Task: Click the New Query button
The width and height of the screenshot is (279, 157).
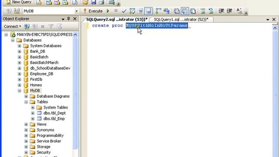Action: 18,2
